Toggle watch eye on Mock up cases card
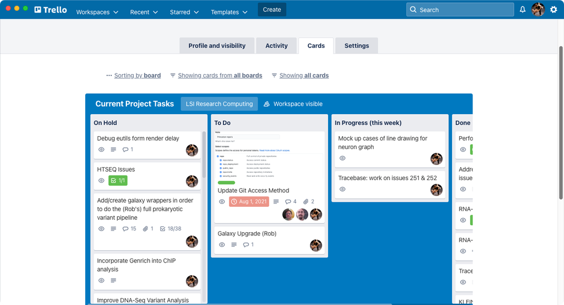Image resolution: width=564 pixels, height=305 pixels. tap(343, 158)
